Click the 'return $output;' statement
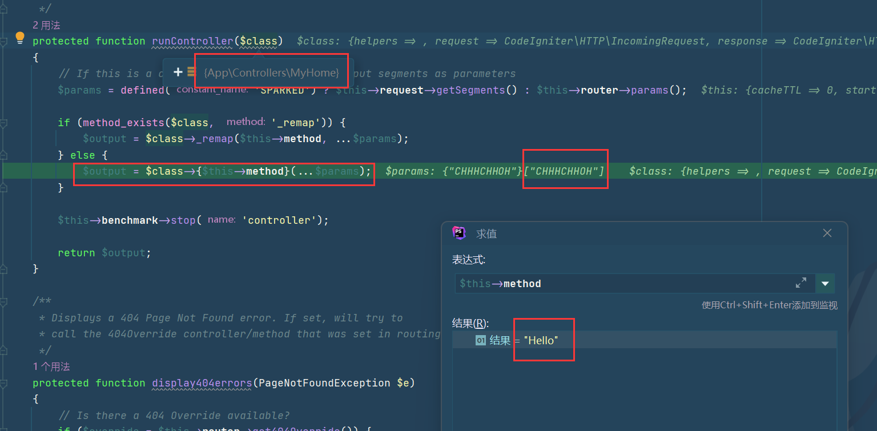 pyautogui.click(x=105, y=253)
